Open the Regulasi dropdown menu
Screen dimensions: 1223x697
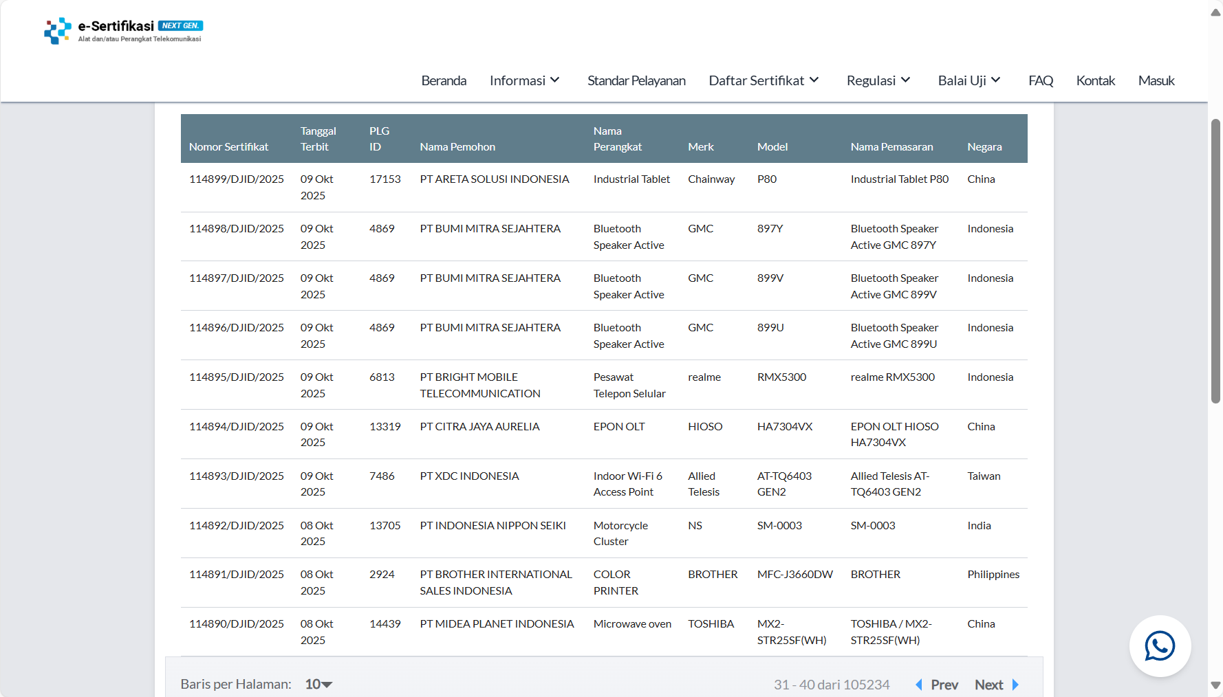[x=878, y=80]
